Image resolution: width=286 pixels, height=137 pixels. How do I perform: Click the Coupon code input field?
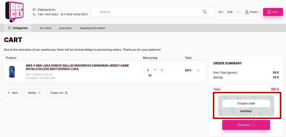pyautogui.click(x=246, y=103)
